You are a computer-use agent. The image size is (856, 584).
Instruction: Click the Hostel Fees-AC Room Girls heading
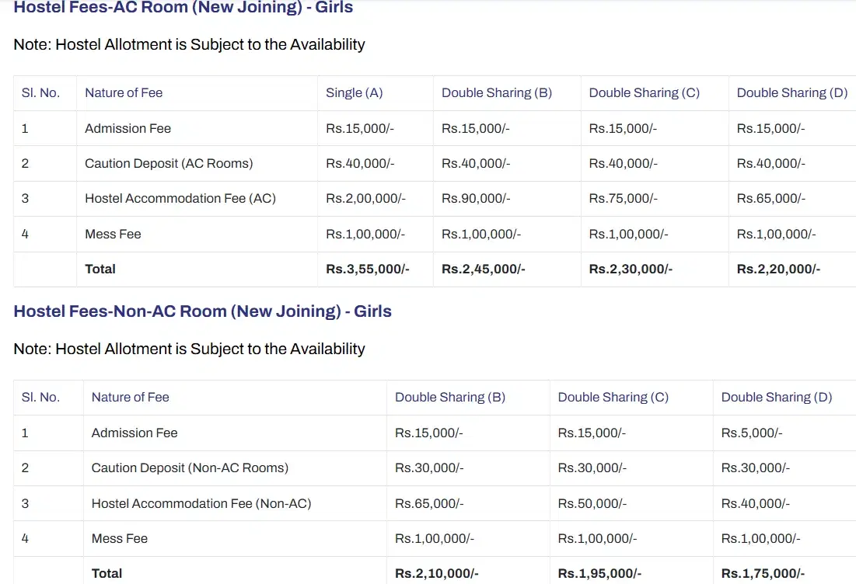tap(183, 8)
